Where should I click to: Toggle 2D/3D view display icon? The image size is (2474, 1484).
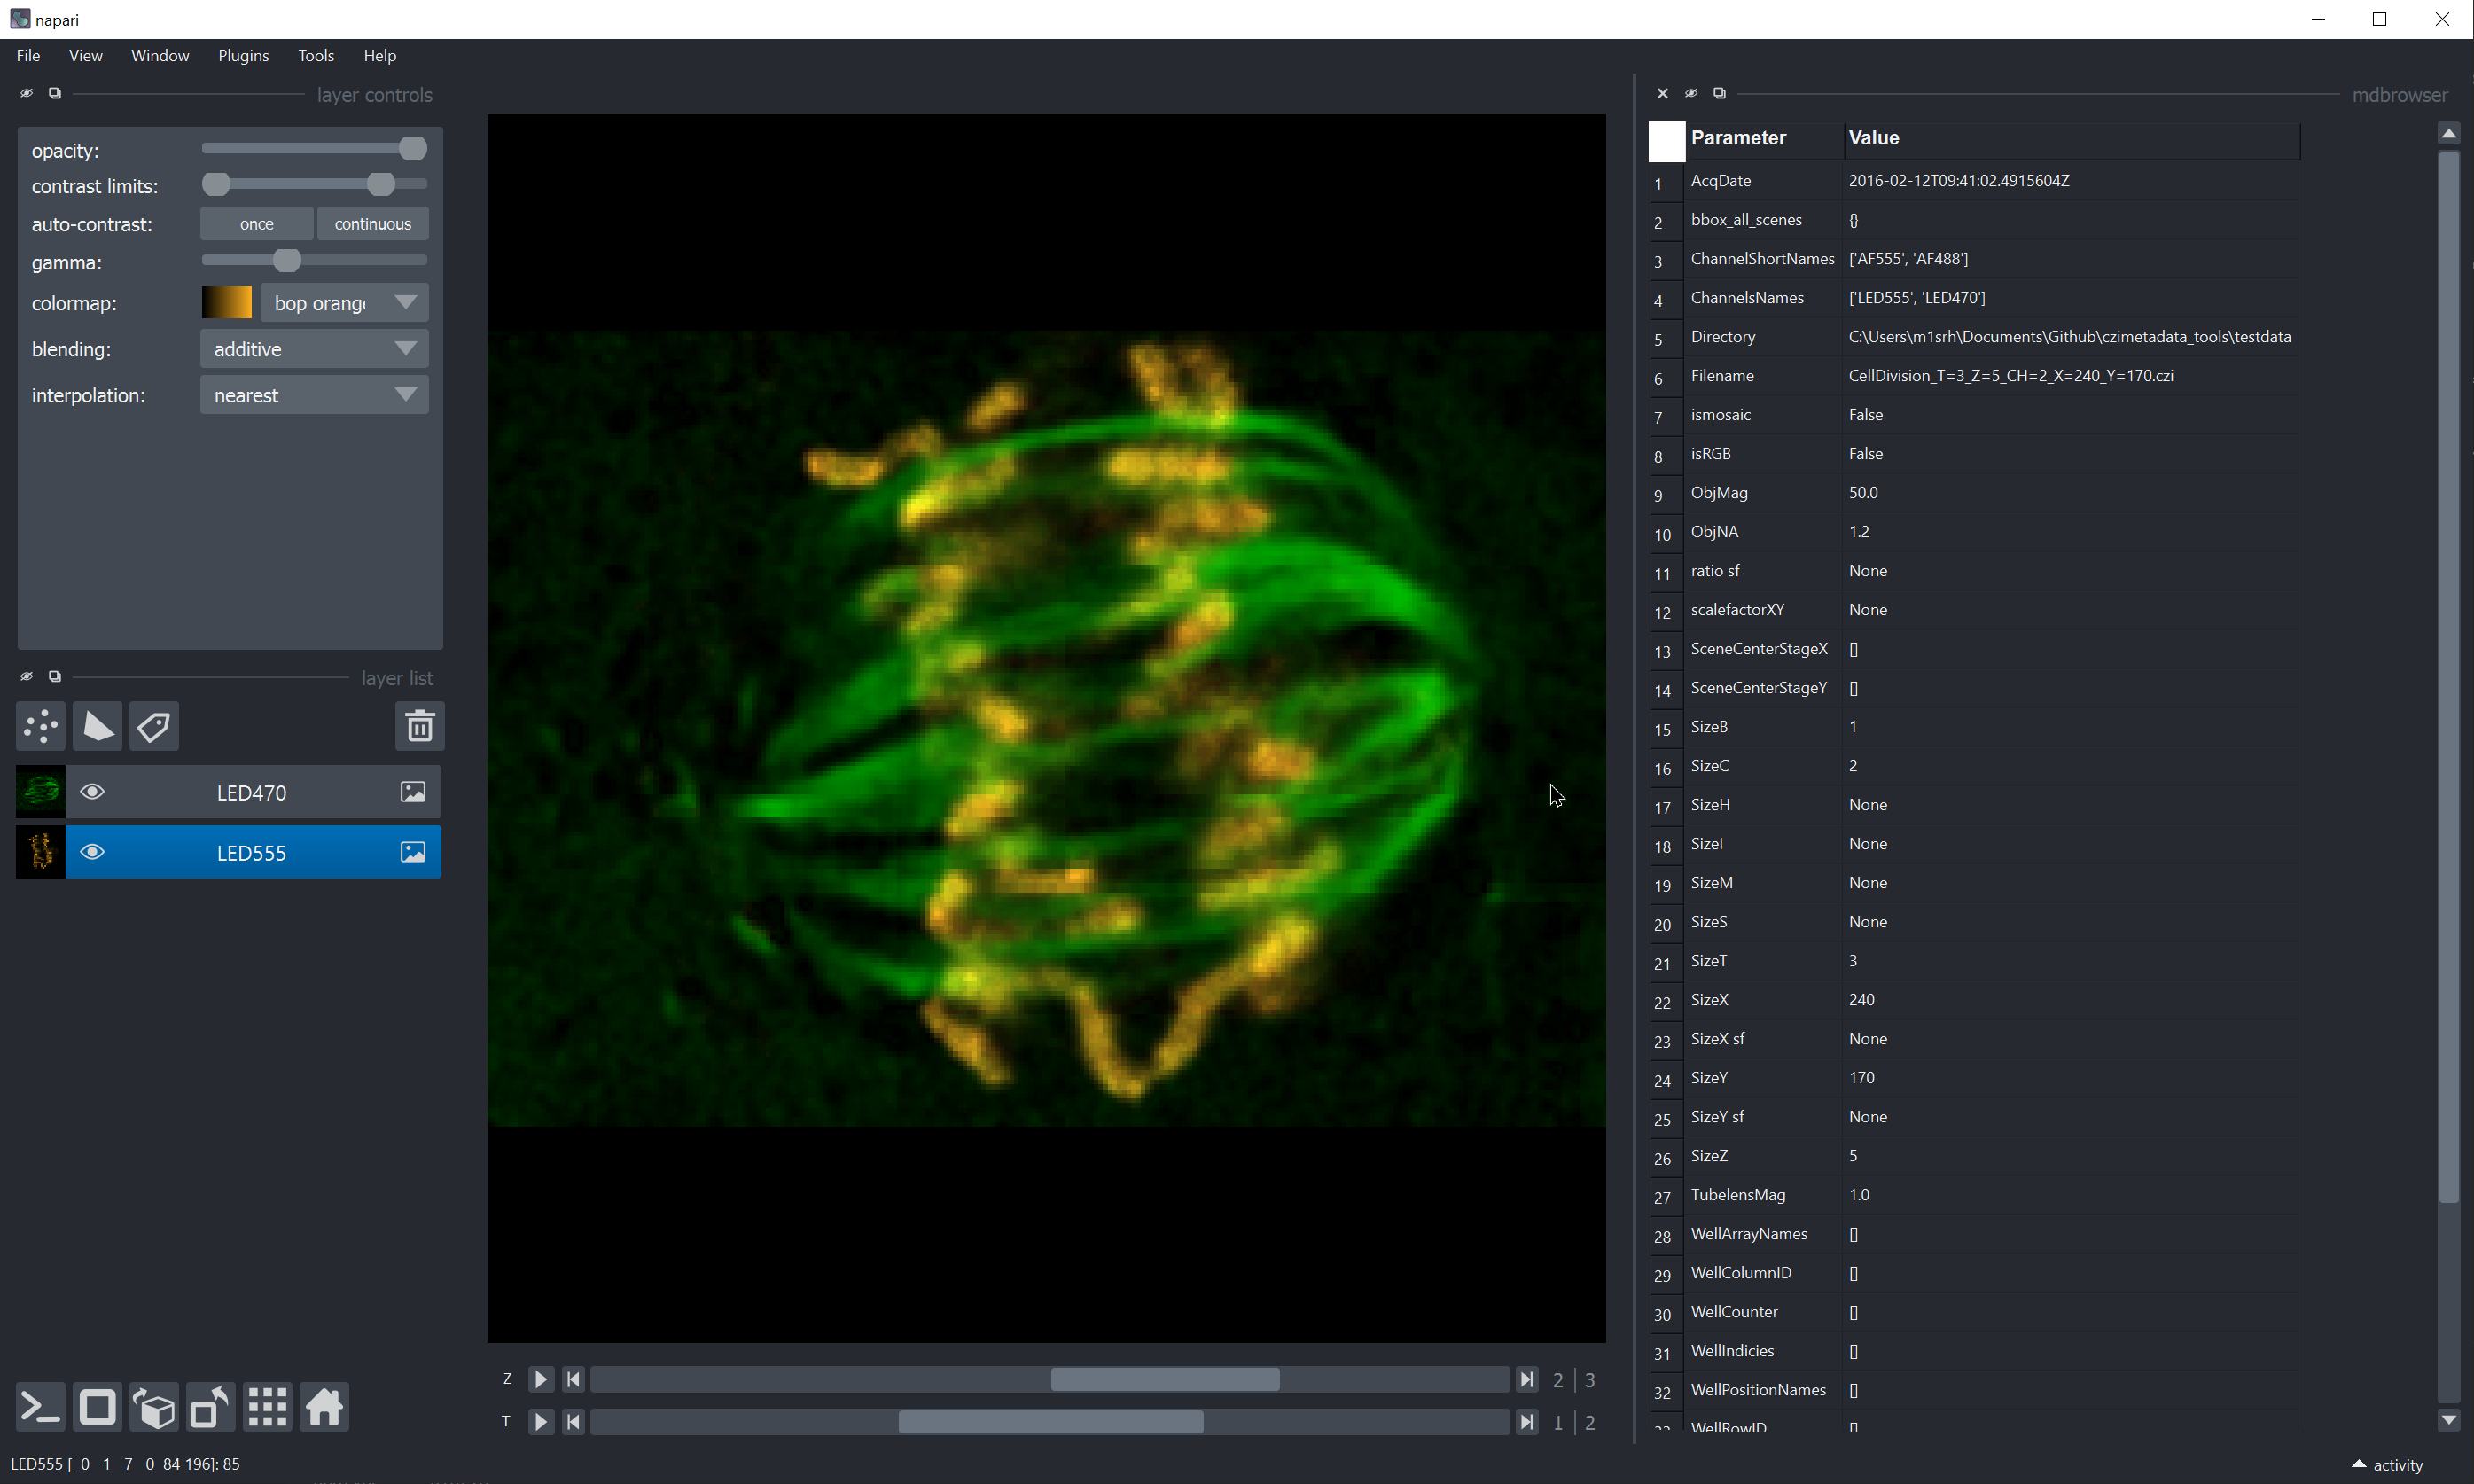point(98,1408)
